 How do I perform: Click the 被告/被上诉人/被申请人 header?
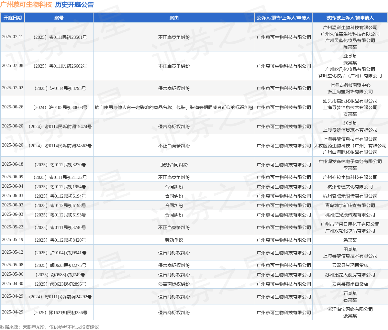[350, 18]
